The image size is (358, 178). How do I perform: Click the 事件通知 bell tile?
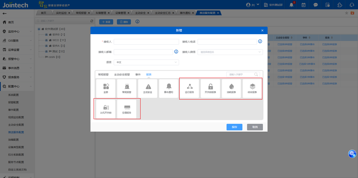(x=169, y=88)
